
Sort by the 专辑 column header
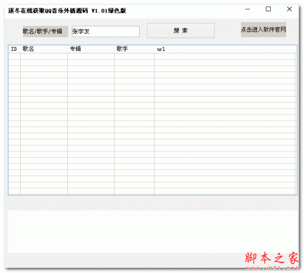[x=91, y=49]
